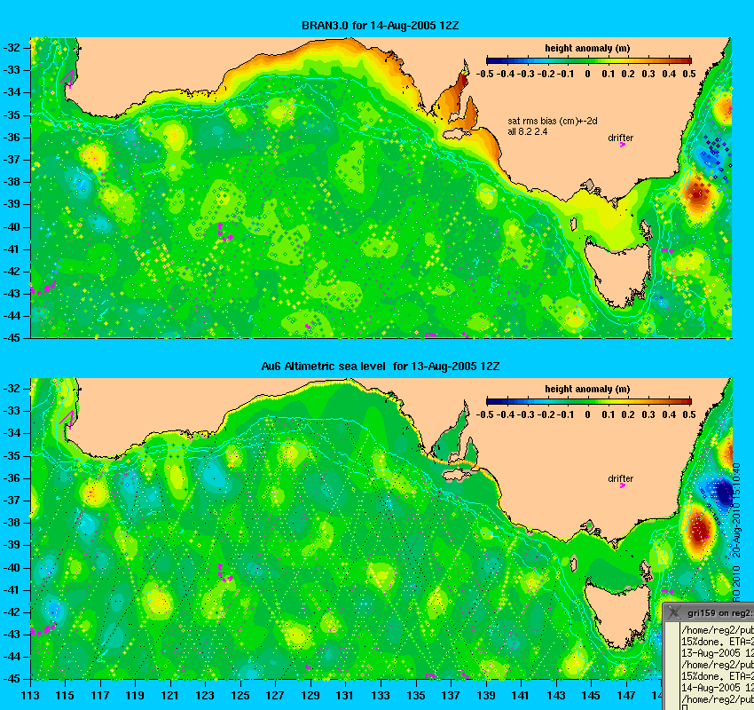Click the '-32' latitude label of the top plot
This screenshot has width=754, height=710.
pos(12,48)
